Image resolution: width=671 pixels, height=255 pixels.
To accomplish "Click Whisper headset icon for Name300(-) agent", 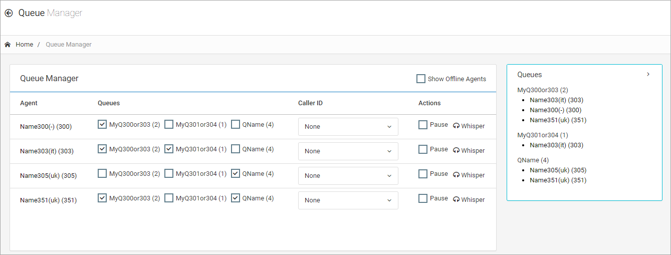I will tap(456, 126).
